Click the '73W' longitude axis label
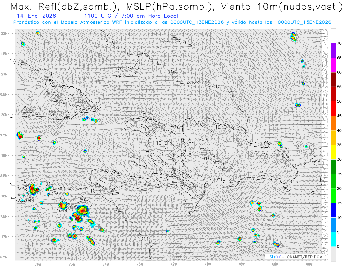 pyautogui.click(x=140, y=264)
